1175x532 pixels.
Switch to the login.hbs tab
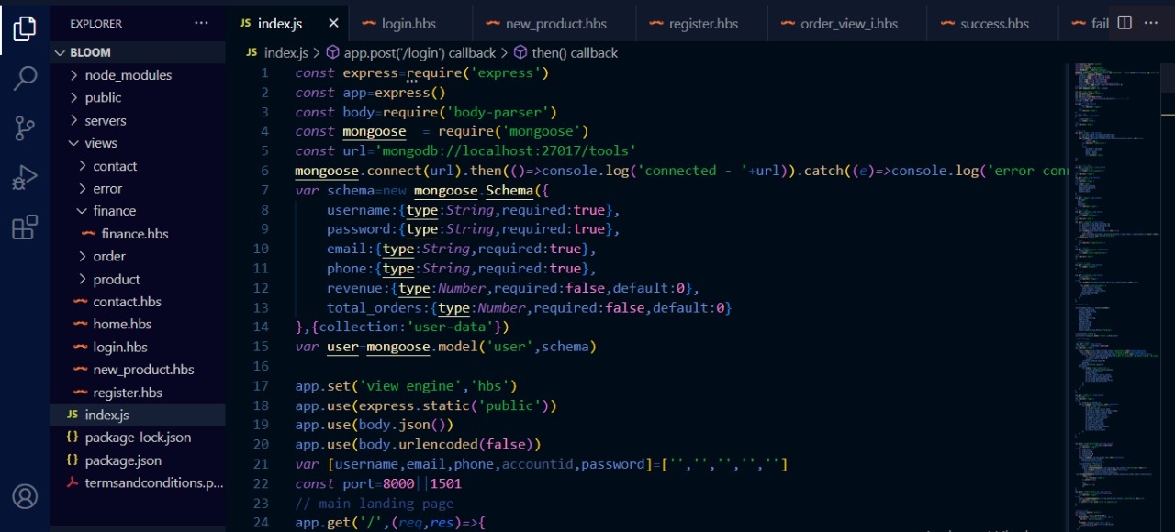coord(408,23)
